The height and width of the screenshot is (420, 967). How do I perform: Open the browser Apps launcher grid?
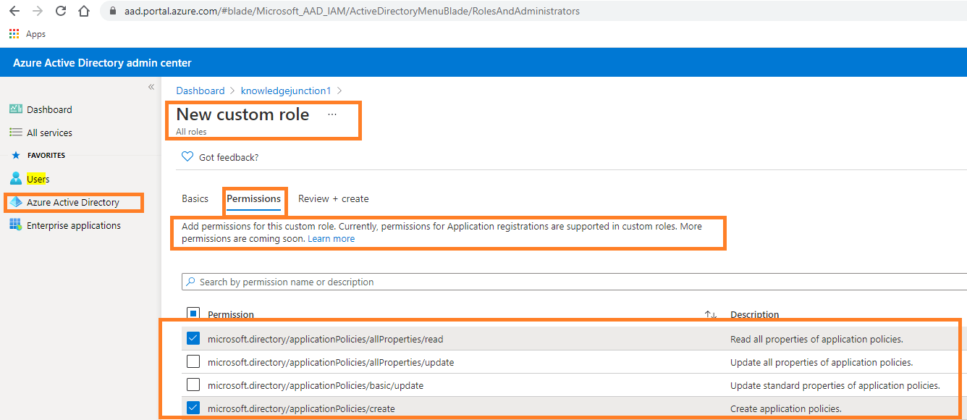[x=13, y=33]
